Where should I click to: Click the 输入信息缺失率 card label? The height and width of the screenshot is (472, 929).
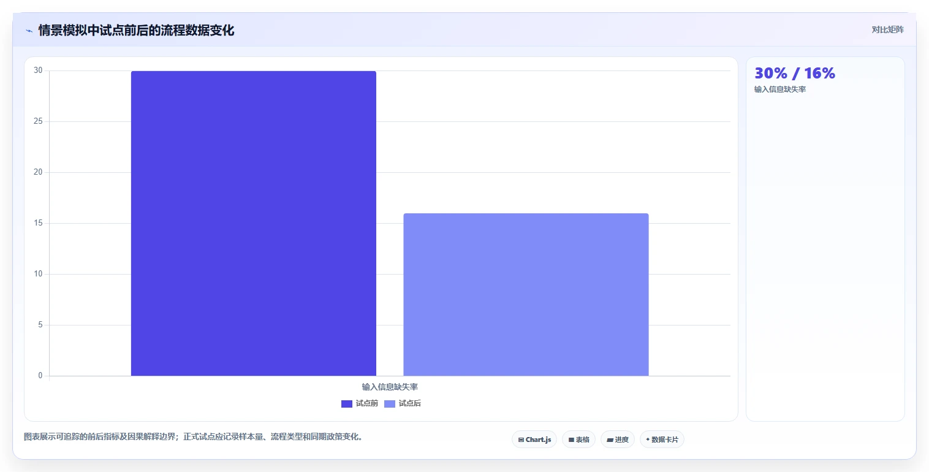tap(780, 89)
